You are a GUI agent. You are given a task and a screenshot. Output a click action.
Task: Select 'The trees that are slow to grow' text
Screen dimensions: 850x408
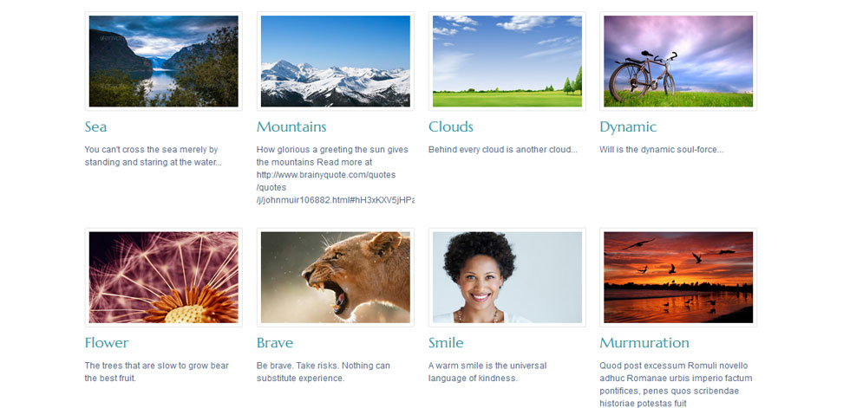pyautogui.click(x=146, y=366)
